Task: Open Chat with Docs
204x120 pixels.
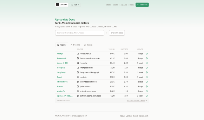Action: point(117,33)
